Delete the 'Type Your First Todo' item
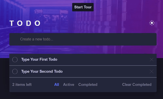The height and width of the screenshot is (99, 163). 152,59
